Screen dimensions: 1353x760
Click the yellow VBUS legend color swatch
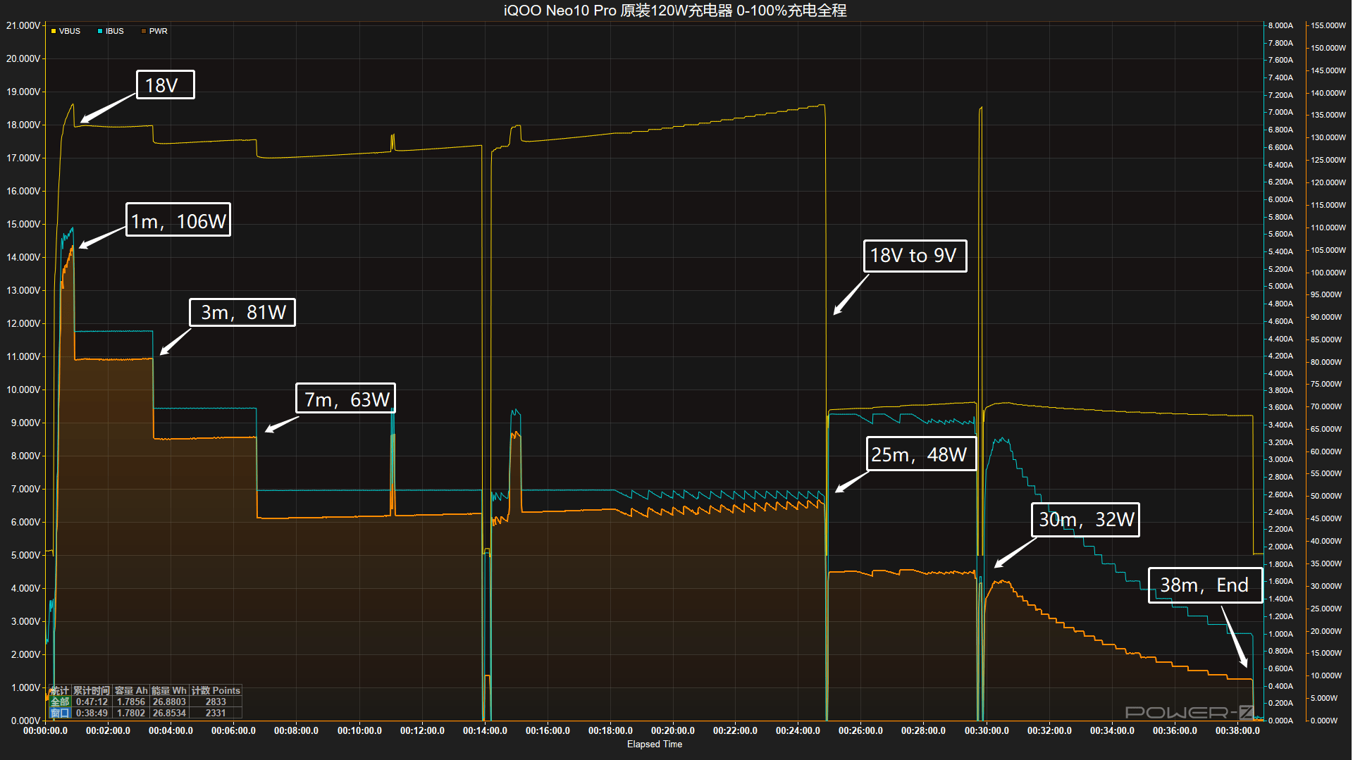coord(54,31)
